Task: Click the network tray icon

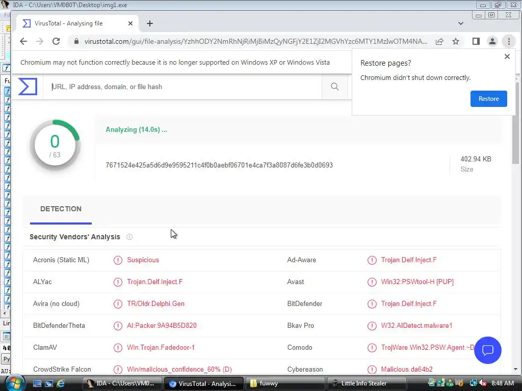Action: click(473, 383)
